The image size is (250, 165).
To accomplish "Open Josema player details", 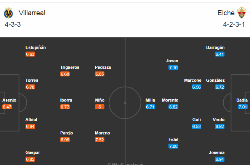I will coord(217,152).
